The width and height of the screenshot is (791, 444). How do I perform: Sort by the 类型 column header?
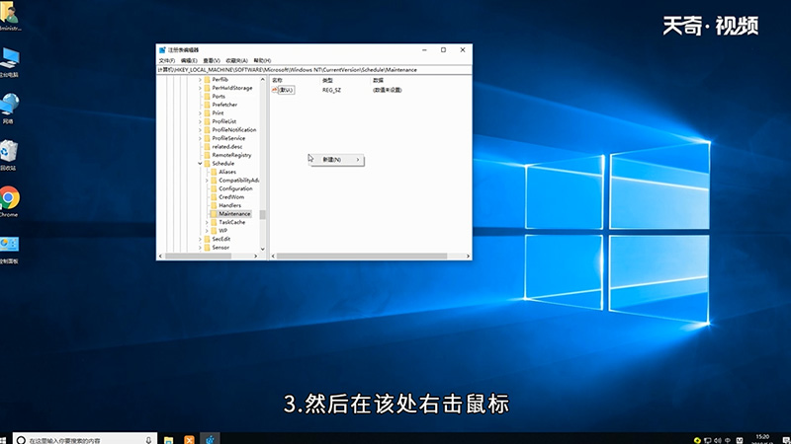click(327, 80)
